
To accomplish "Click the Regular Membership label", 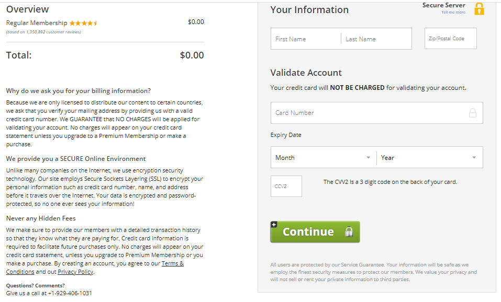I will [37, 23].
